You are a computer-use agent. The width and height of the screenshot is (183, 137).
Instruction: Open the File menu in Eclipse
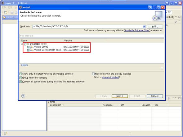[x=4, y=7]
